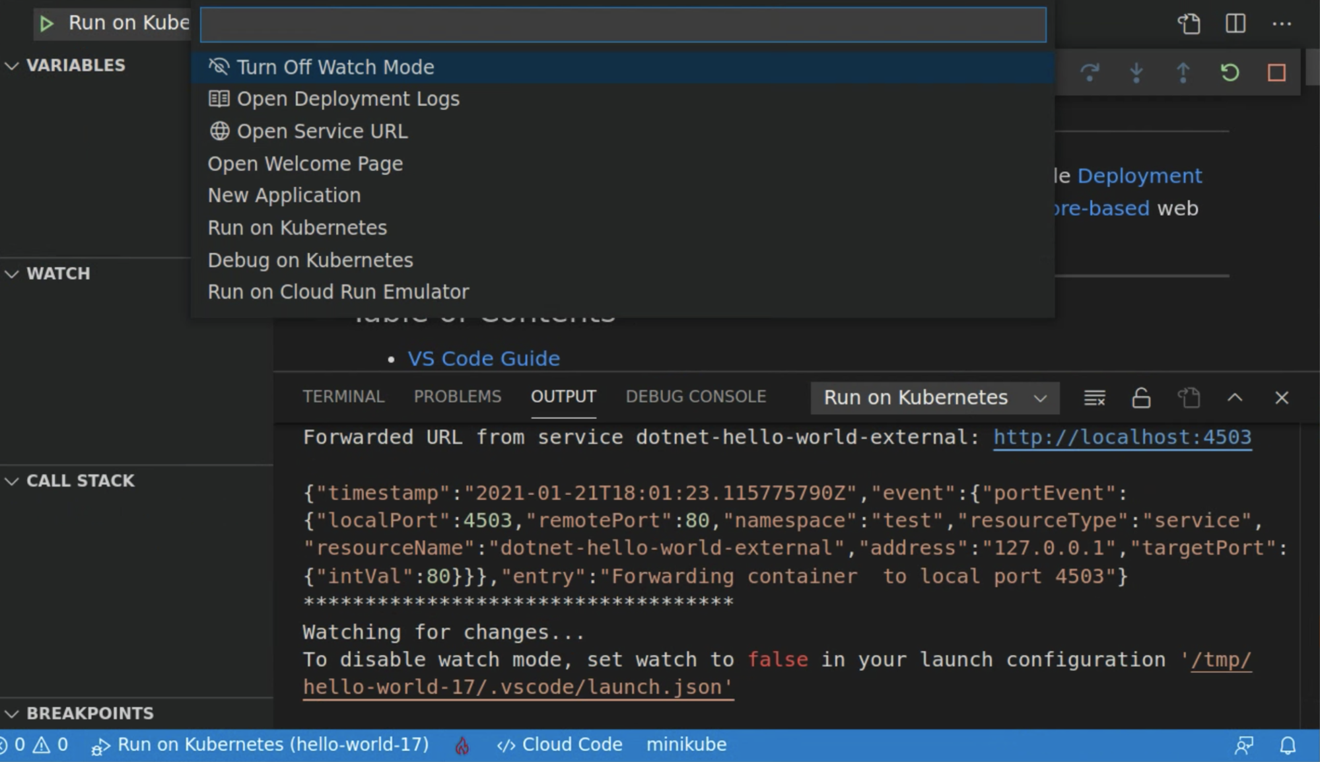This screenshot has width=1320, height=762.
Task: Start debugging with green play icon
Action: pos(46,24)
